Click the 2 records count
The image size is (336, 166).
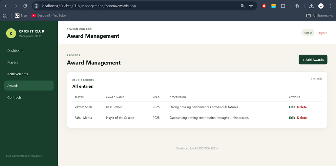(x=316, y=79)
